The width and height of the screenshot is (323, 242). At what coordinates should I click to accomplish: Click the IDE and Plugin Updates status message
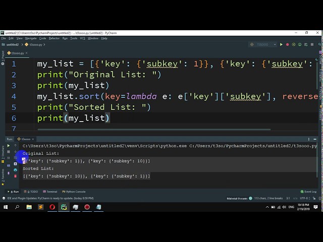[50, 198]
